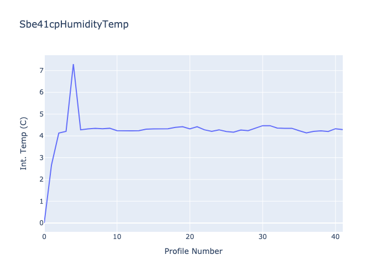
Task: Click the x-axis tick label 20
Action: (x=190, y=237)
